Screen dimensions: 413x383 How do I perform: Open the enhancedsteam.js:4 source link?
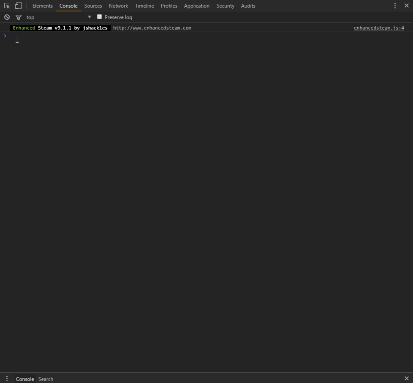tap(379, 28)
